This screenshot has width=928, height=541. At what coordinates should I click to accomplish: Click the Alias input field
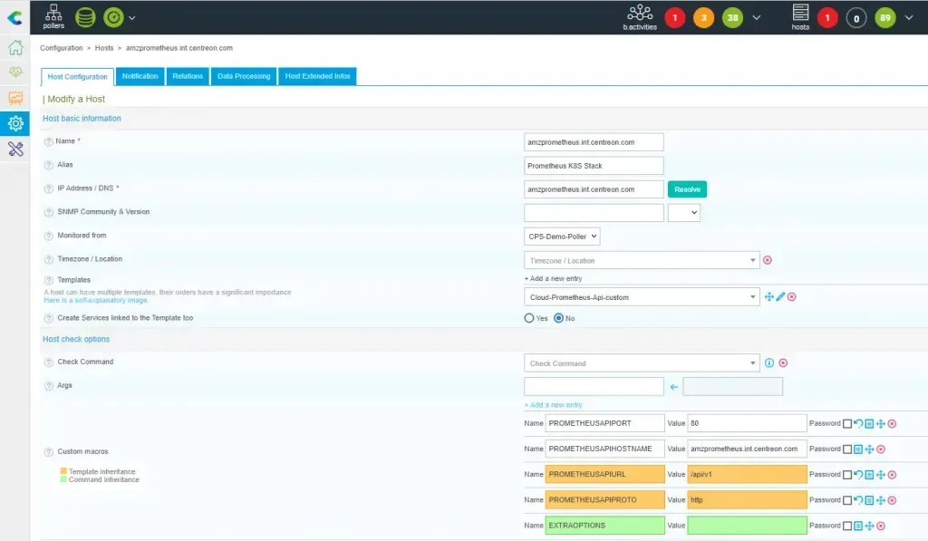594,166
